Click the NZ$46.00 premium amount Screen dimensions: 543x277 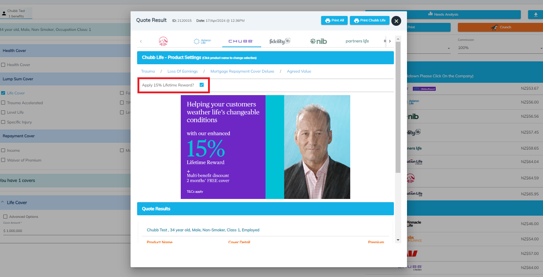click(530, 224)
